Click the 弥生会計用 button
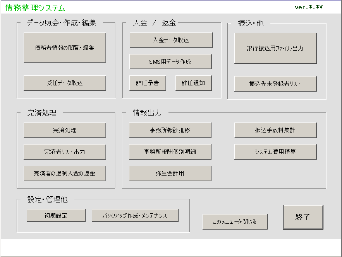Image resolution: width=342 pixels, height=257 pixels. [x=170, y=174]
